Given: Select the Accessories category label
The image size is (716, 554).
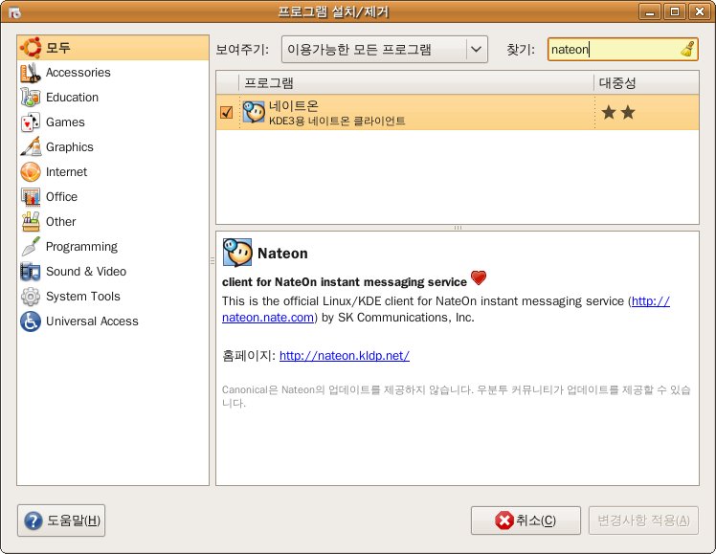Looking at the screenshot, I should [78, 73].
